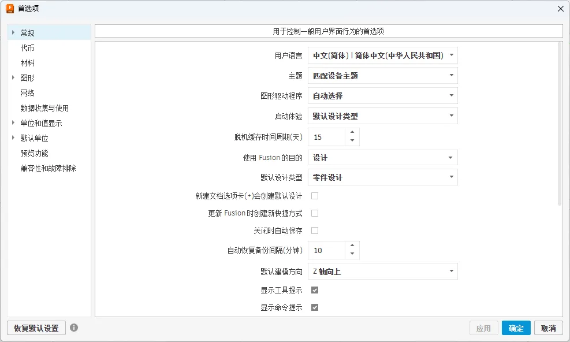Screen dimensions: 570x342
Task: Select 材料 in the sidebar
Action: 27,63
